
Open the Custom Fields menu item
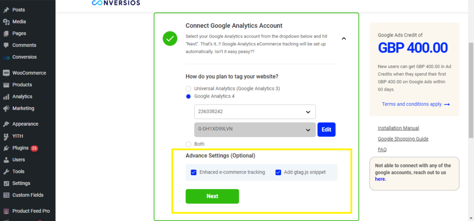(28, 195)
